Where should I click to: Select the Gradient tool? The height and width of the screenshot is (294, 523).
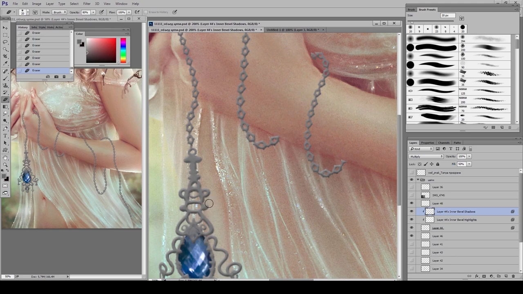pos(5,107)
